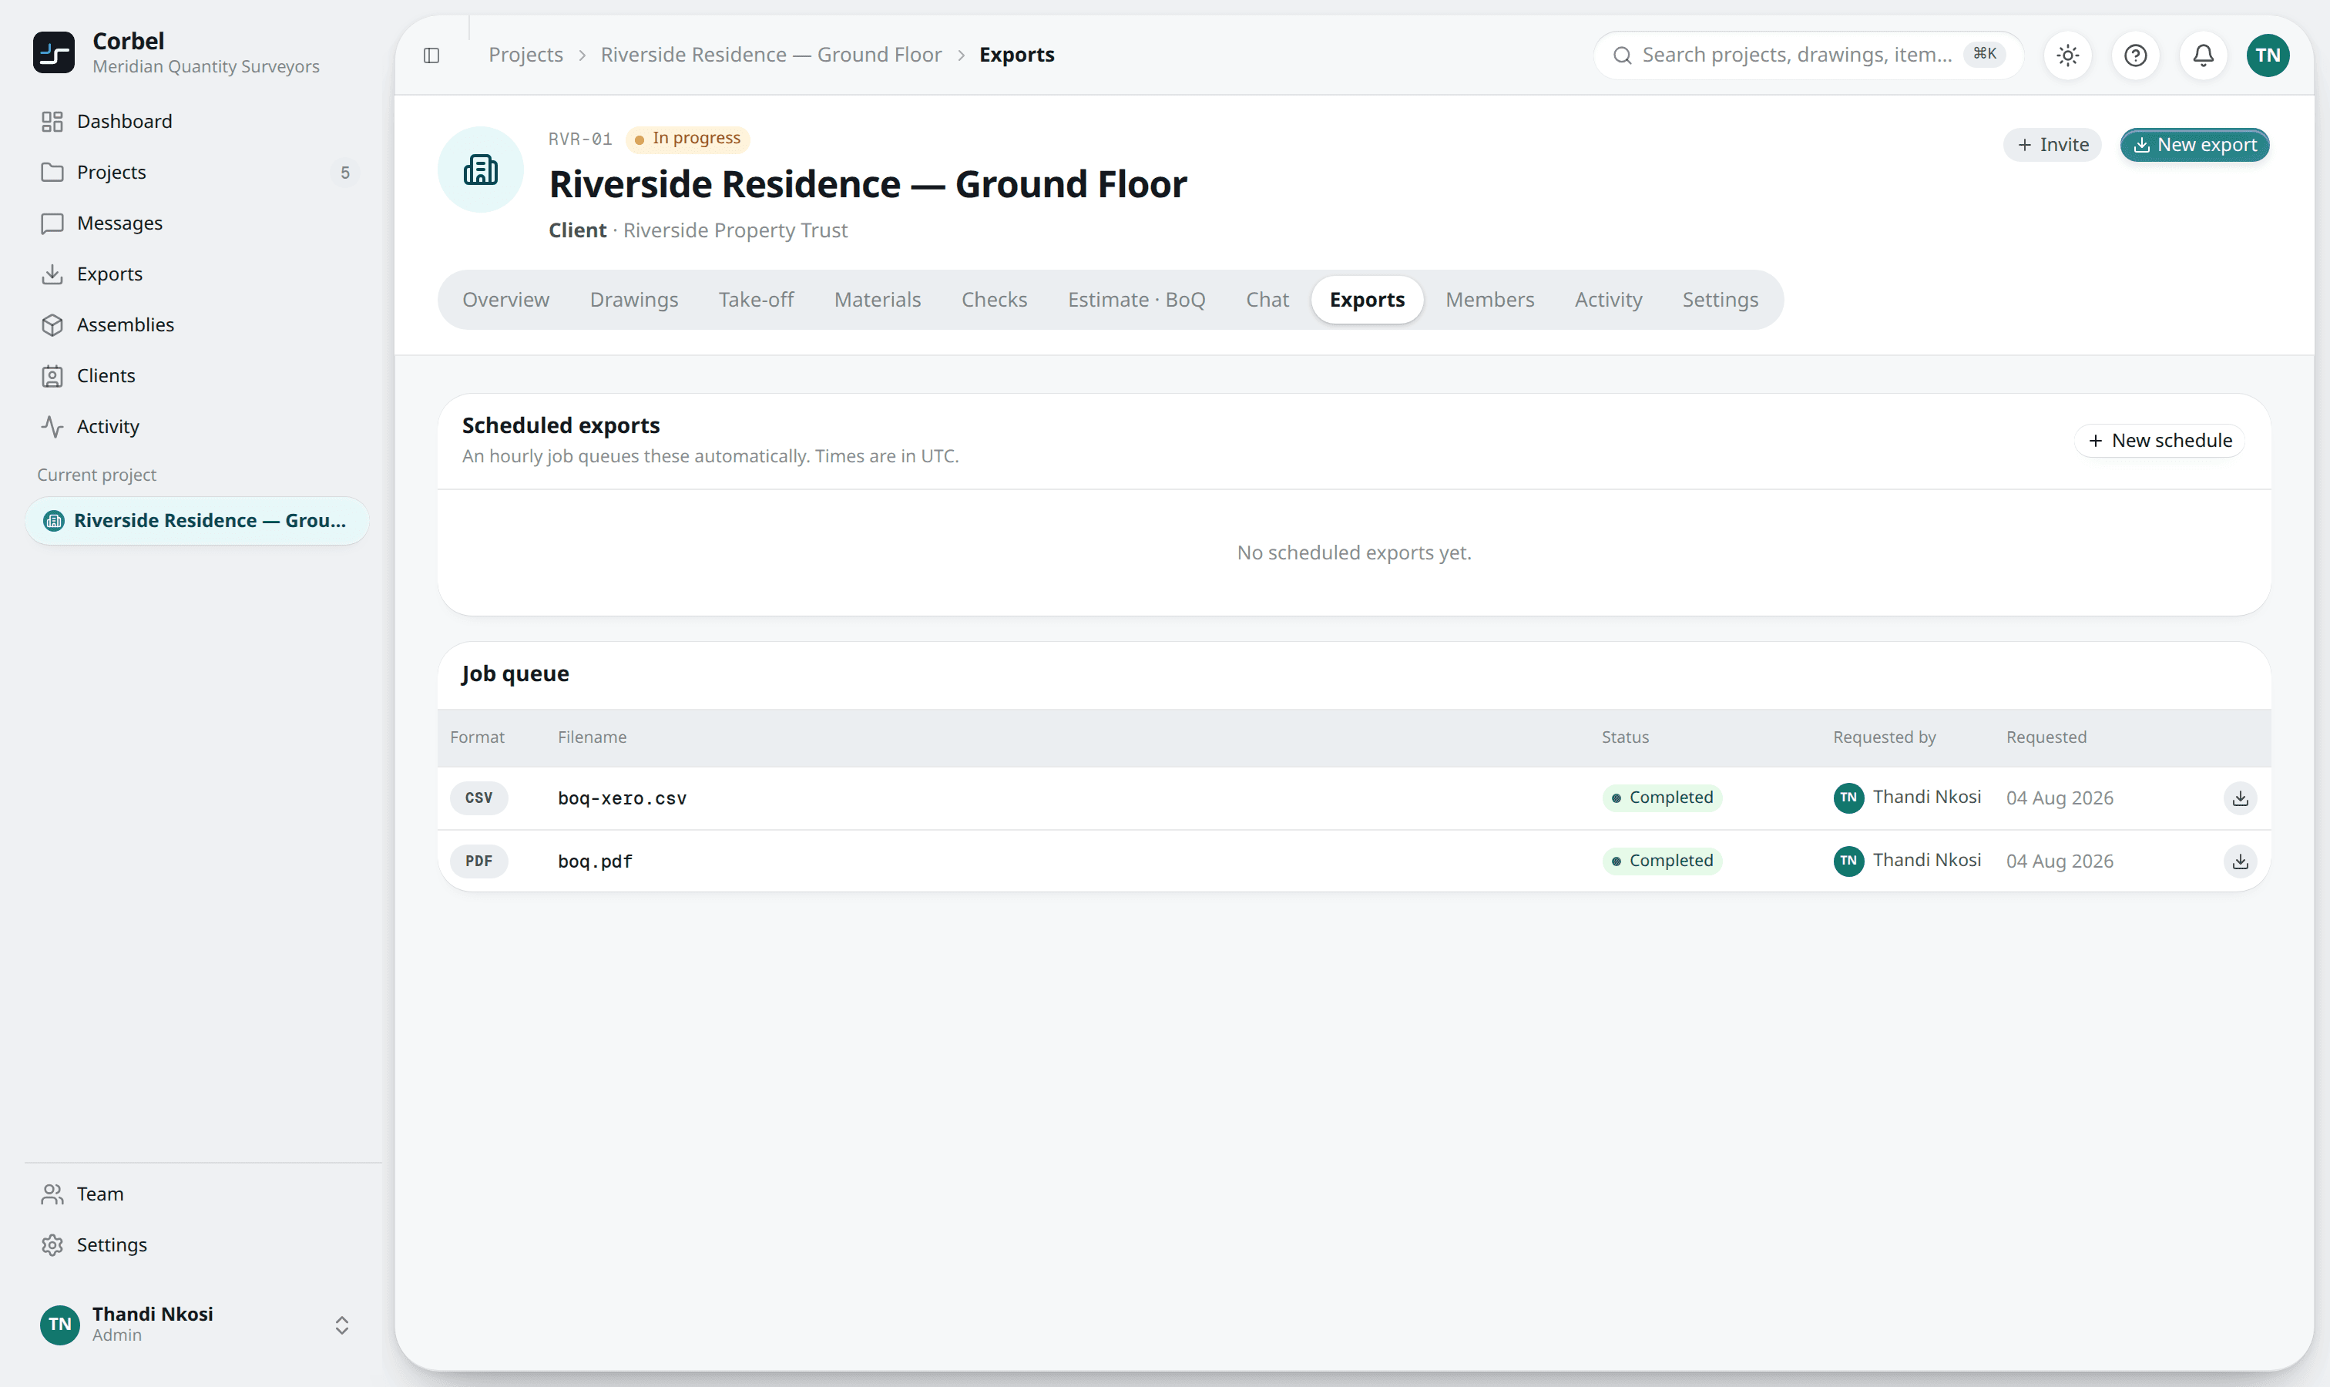Image resolution: width=2330 pixels, height=1387 pixels.
Task: Open notifications bell icon
Action: point(2204,55)
